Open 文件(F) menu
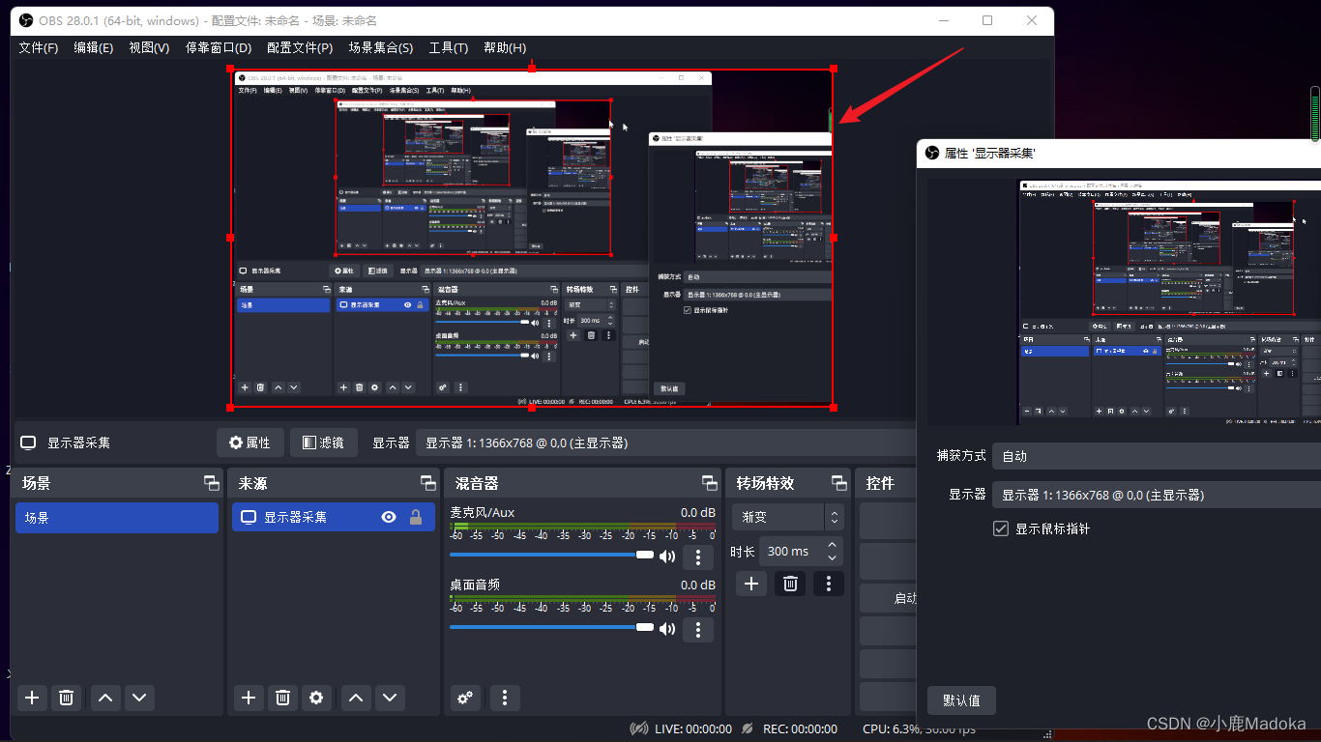 point(39,47)
